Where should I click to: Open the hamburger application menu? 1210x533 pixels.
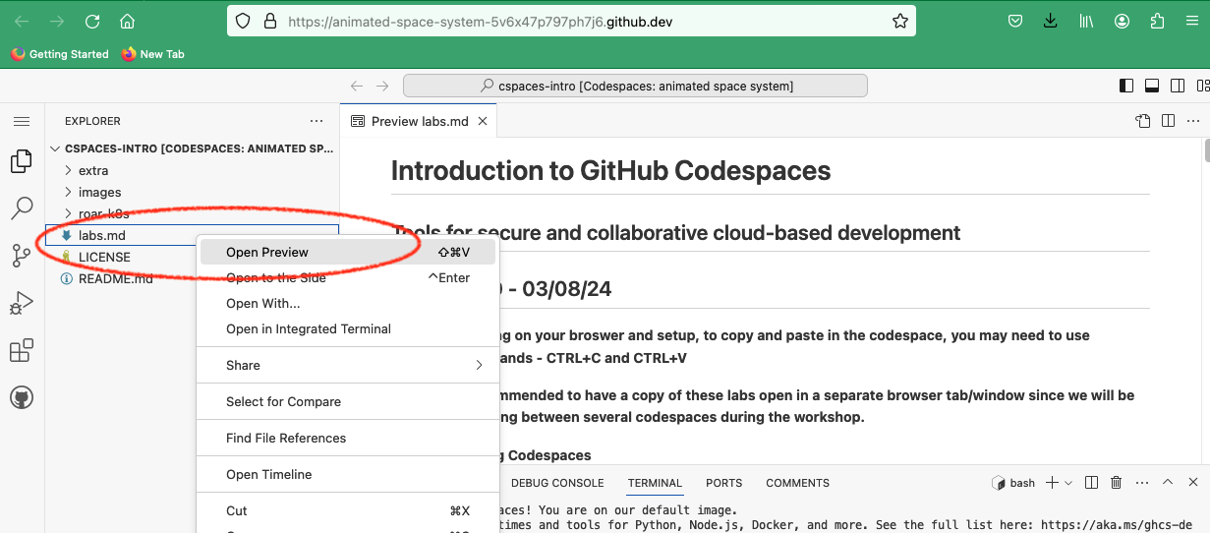tap(22, 121)
